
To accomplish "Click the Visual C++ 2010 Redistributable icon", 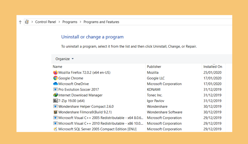I will click(x=55, y=124).
